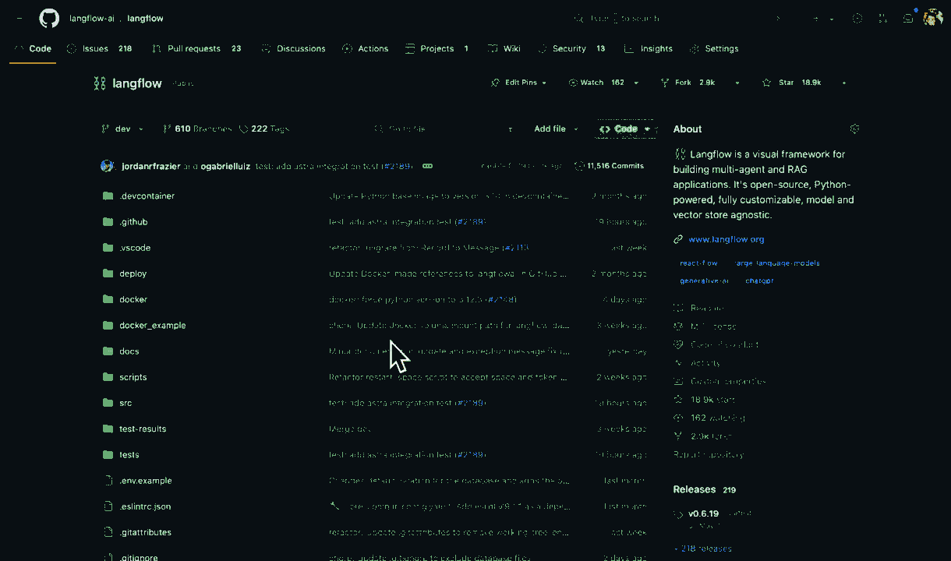951x561 pixels.
Task: Click the eye icon beside 162 watching
Action: (x=678, y=418)
